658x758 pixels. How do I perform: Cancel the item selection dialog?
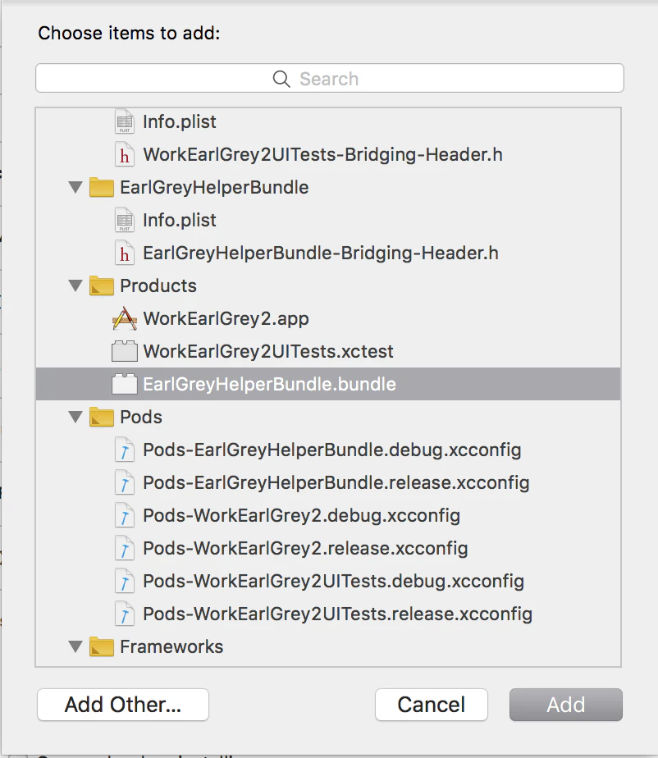pyautogui.click(x=432, y=705)
